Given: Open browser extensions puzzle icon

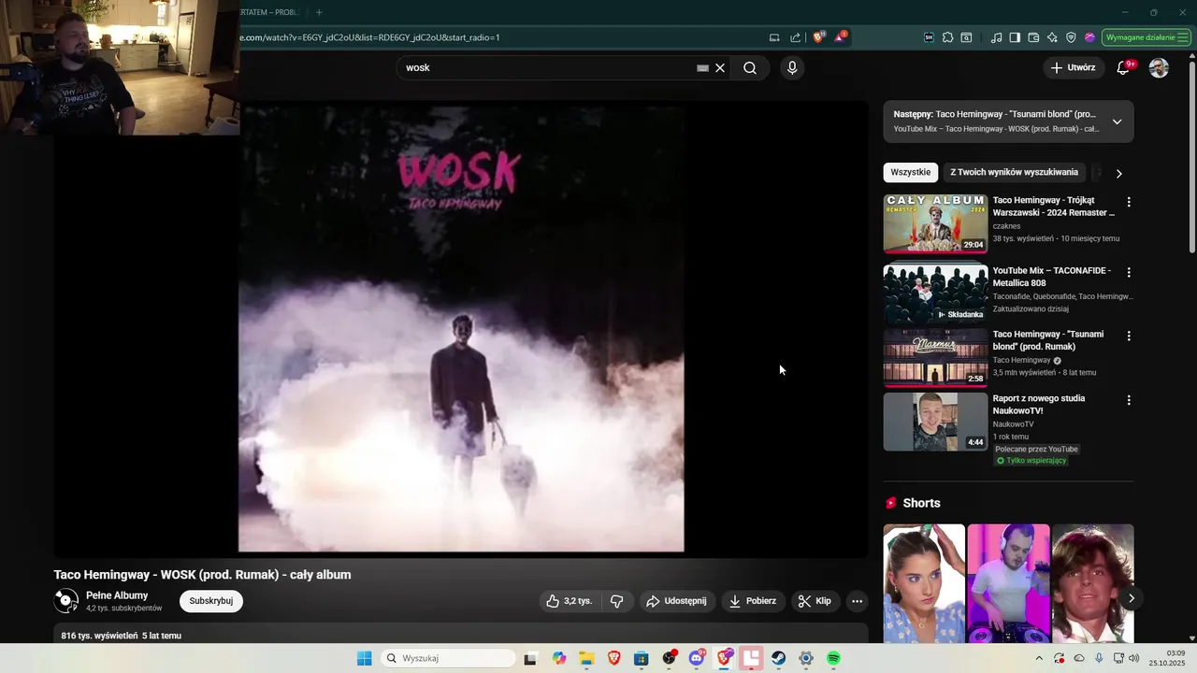Looking at the screenshot, I should (x=947, y=37).
